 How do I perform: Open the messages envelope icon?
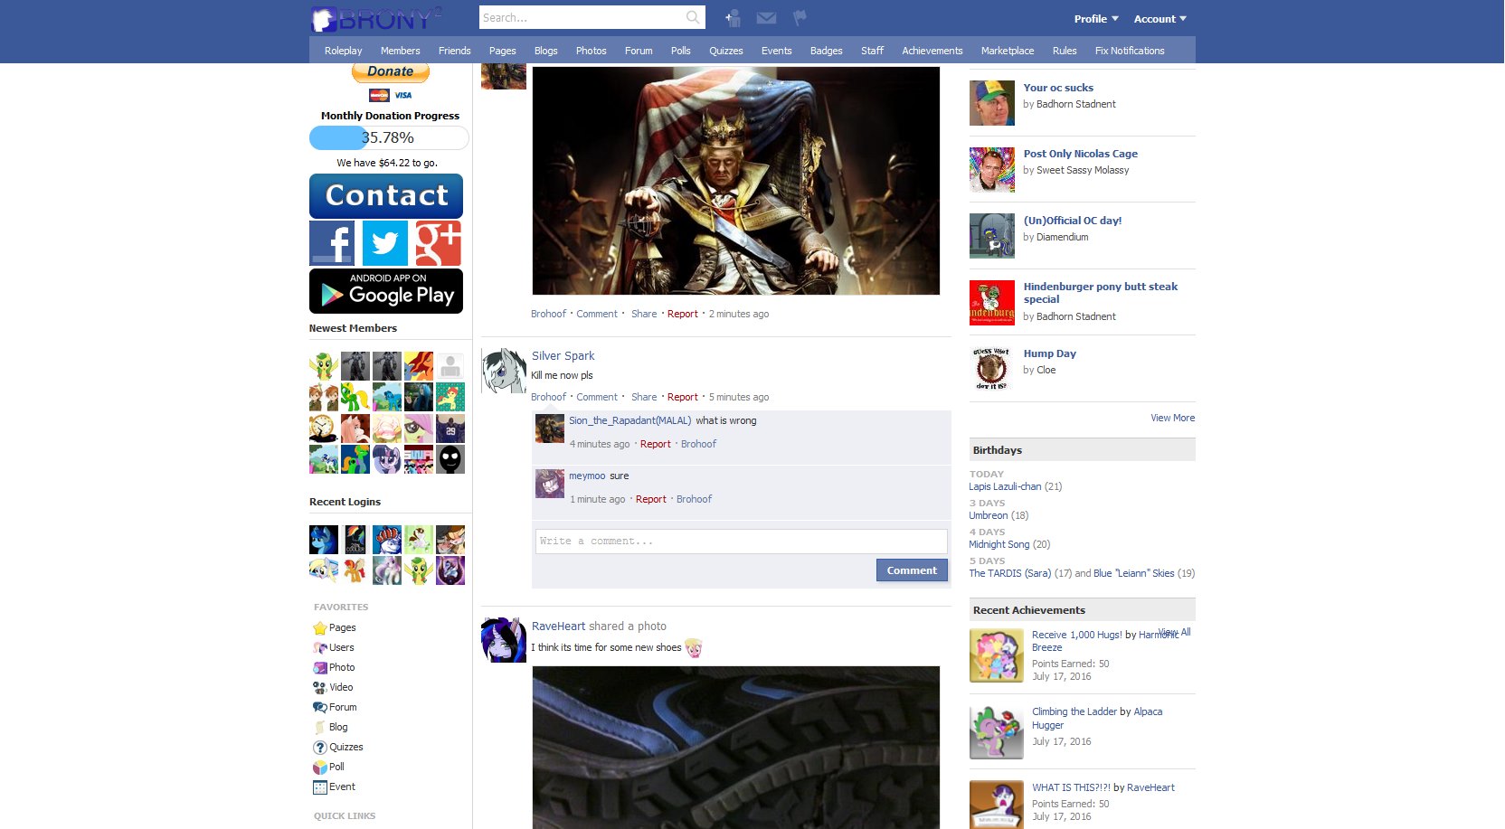[766, 18]
